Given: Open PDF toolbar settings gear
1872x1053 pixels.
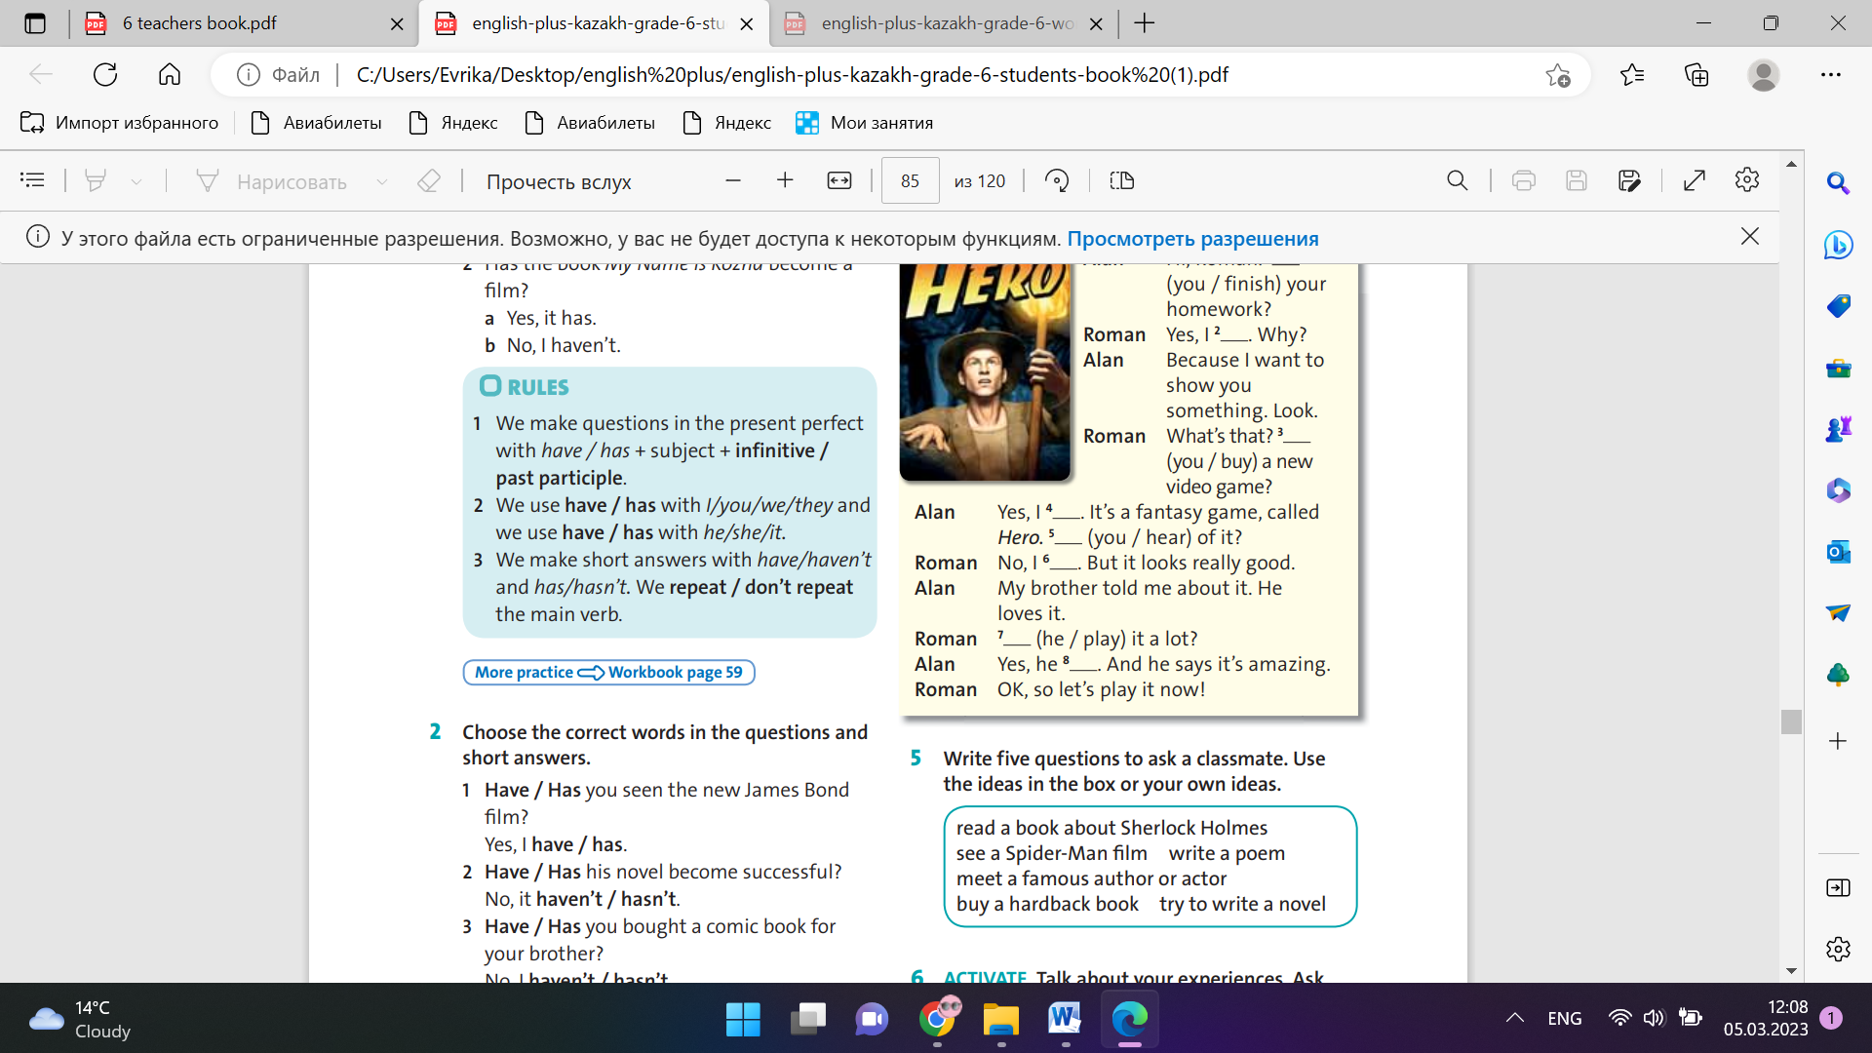Looking at the screenshot, I should (1747, 180).
